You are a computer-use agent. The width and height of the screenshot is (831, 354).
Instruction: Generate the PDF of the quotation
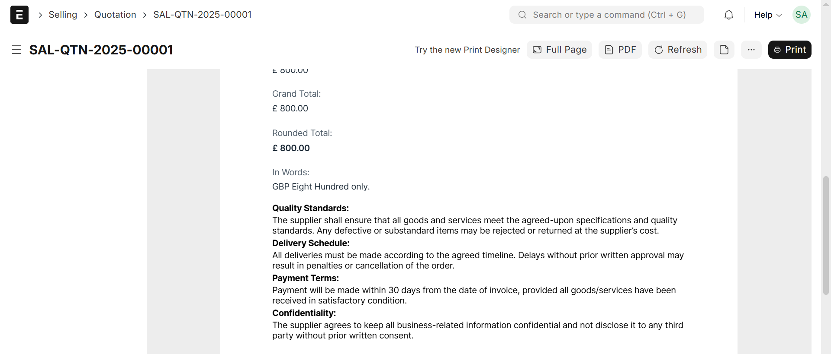click(620, 50)
